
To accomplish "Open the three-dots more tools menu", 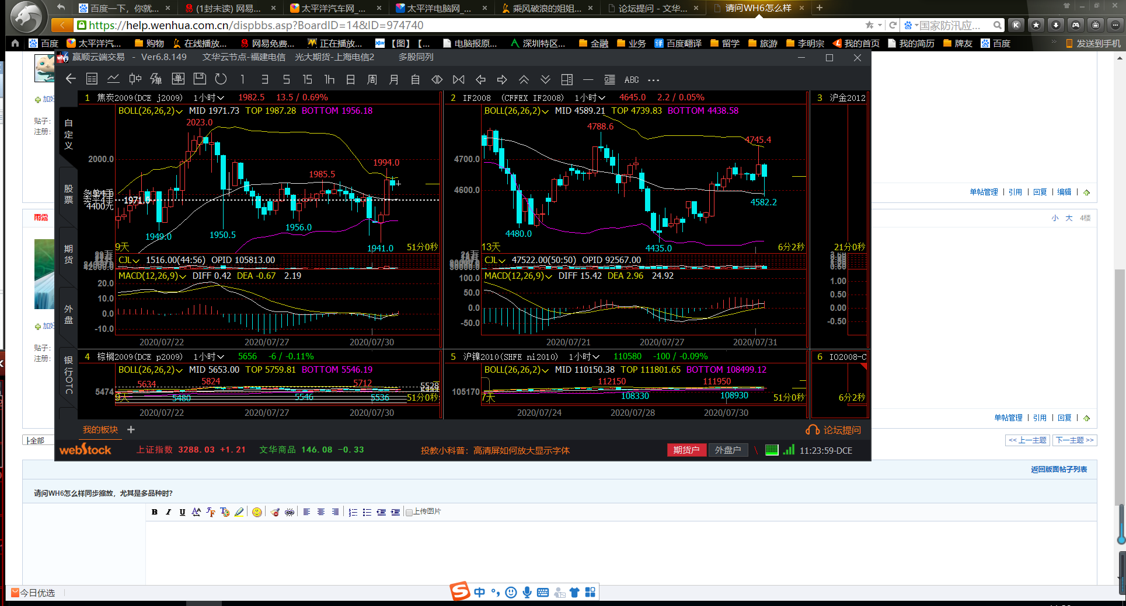I will tap(654, 79).
